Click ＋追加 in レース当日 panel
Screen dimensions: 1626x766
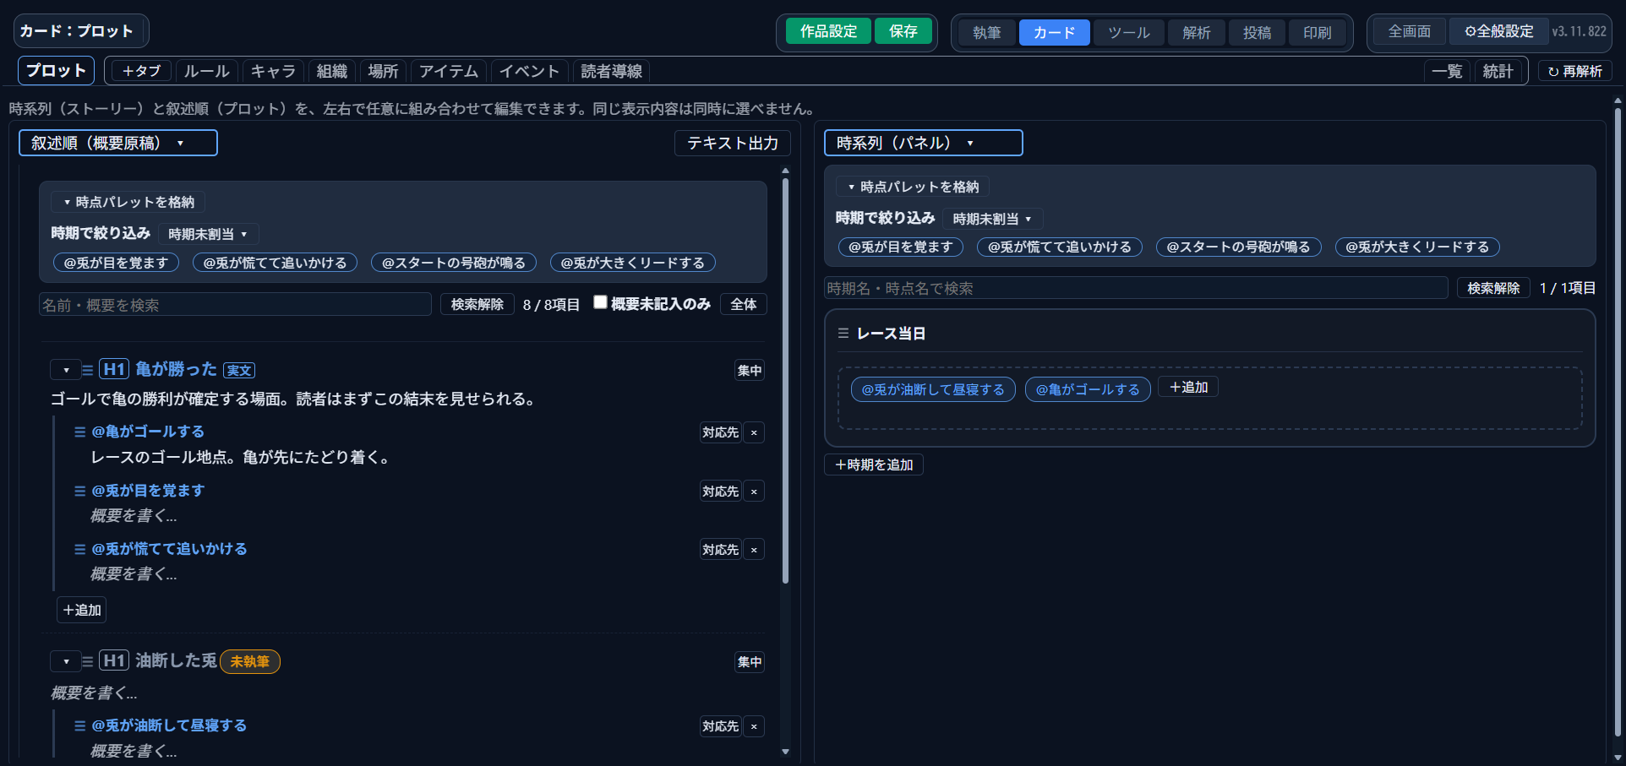click(1188, 387)
